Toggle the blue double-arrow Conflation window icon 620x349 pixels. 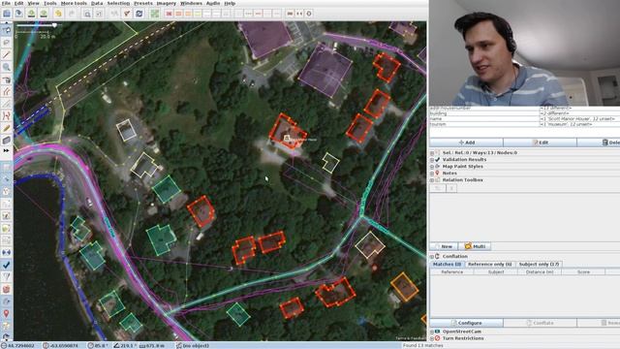coord(7,252)
